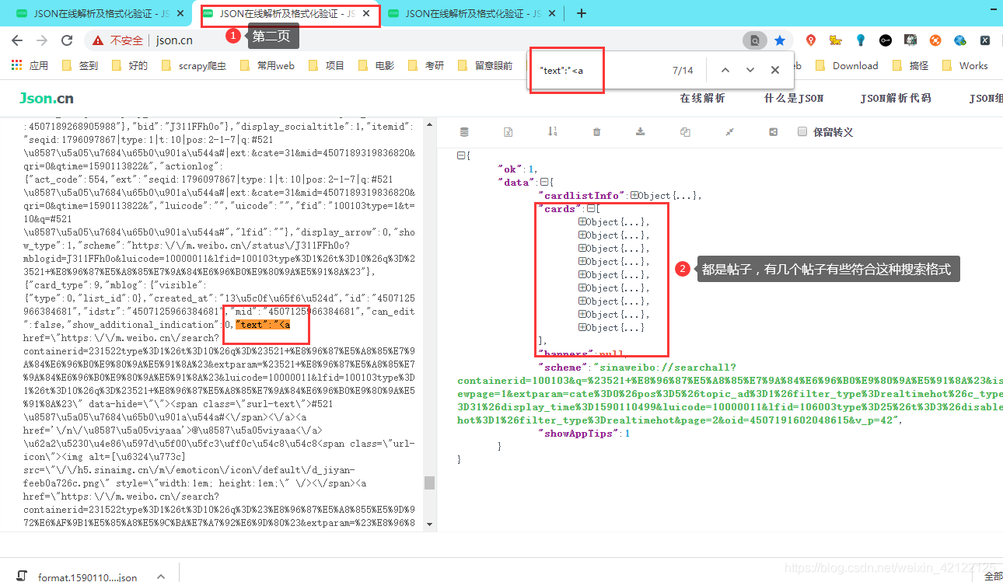Screen dimensions: 1003x582
Task: Click the find-in-page search field
Action: 599,70
